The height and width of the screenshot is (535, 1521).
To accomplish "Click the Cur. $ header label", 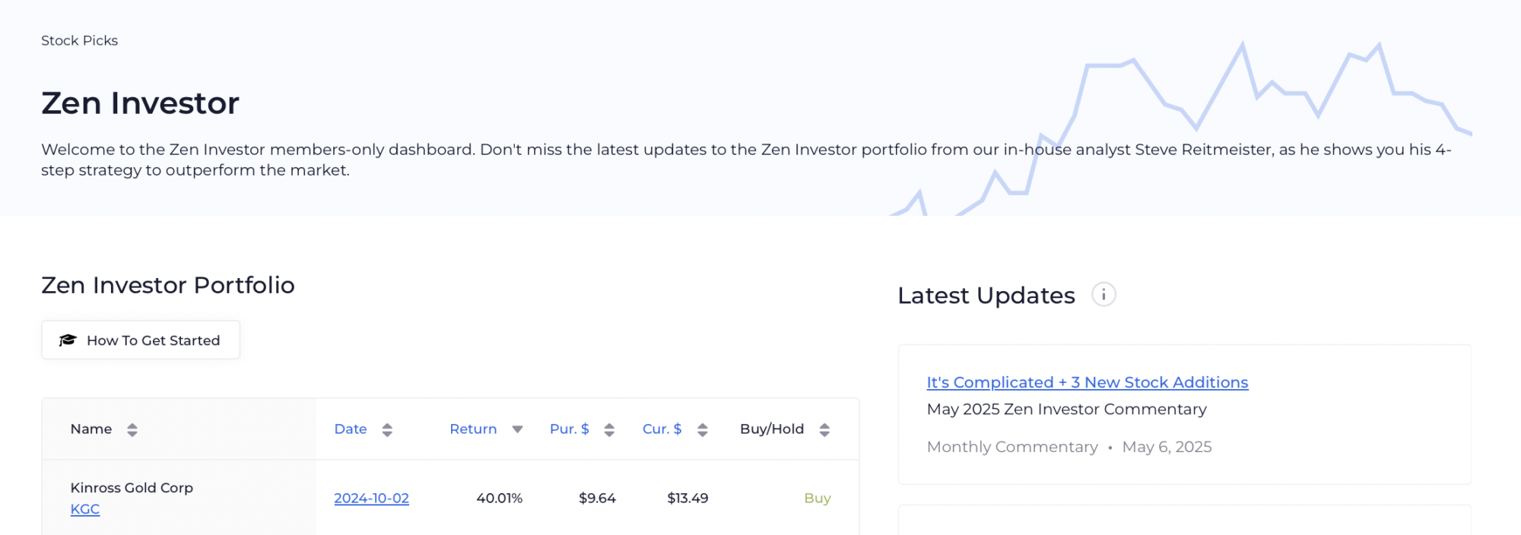I will tap(662, 429).
